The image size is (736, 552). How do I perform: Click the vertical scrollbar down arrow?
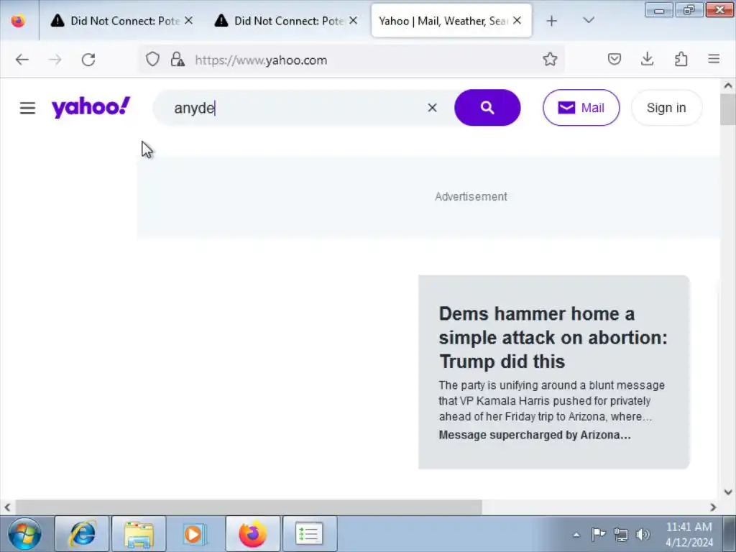(728, 492)
